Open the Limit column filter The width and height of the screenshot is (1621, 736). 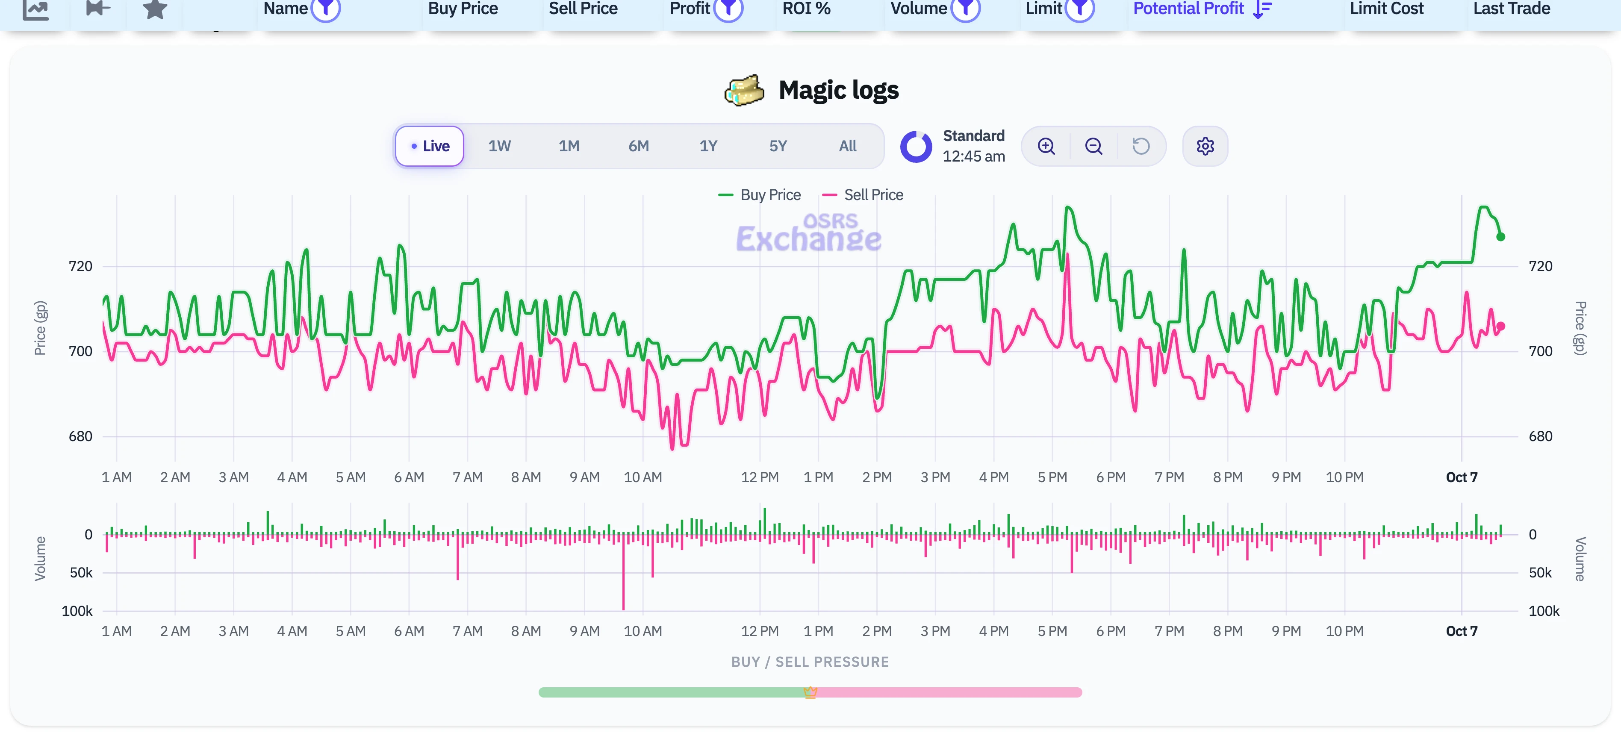[x=1080, y=8]
